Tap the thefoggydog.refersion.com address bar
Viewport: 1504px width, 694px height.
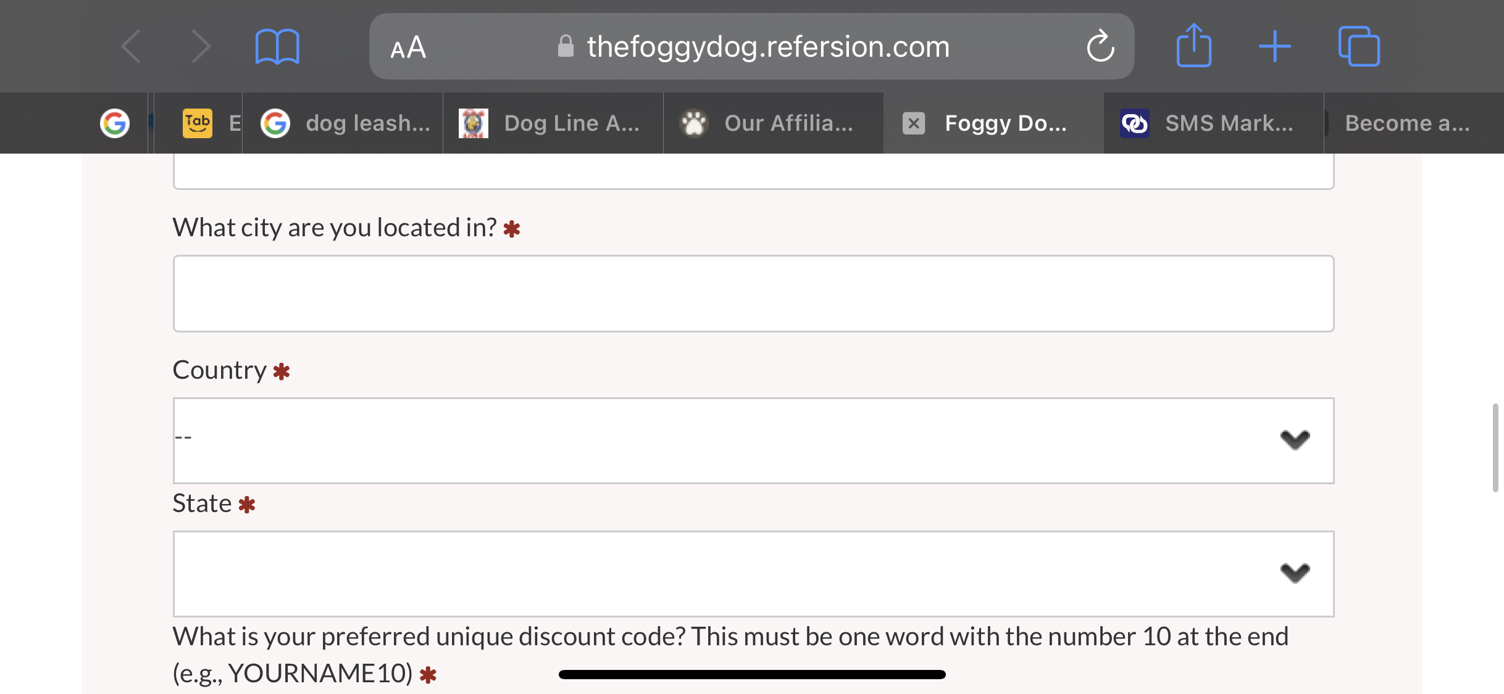click(751, 46)
